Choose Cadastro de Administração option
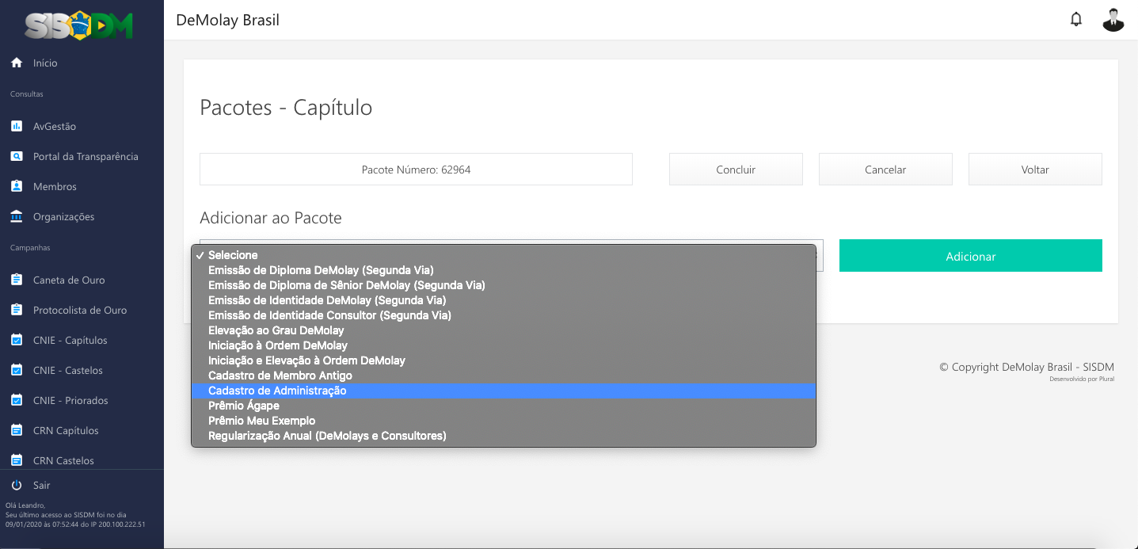The height and width of the screenshot is (549, 1138). point(277,391)
